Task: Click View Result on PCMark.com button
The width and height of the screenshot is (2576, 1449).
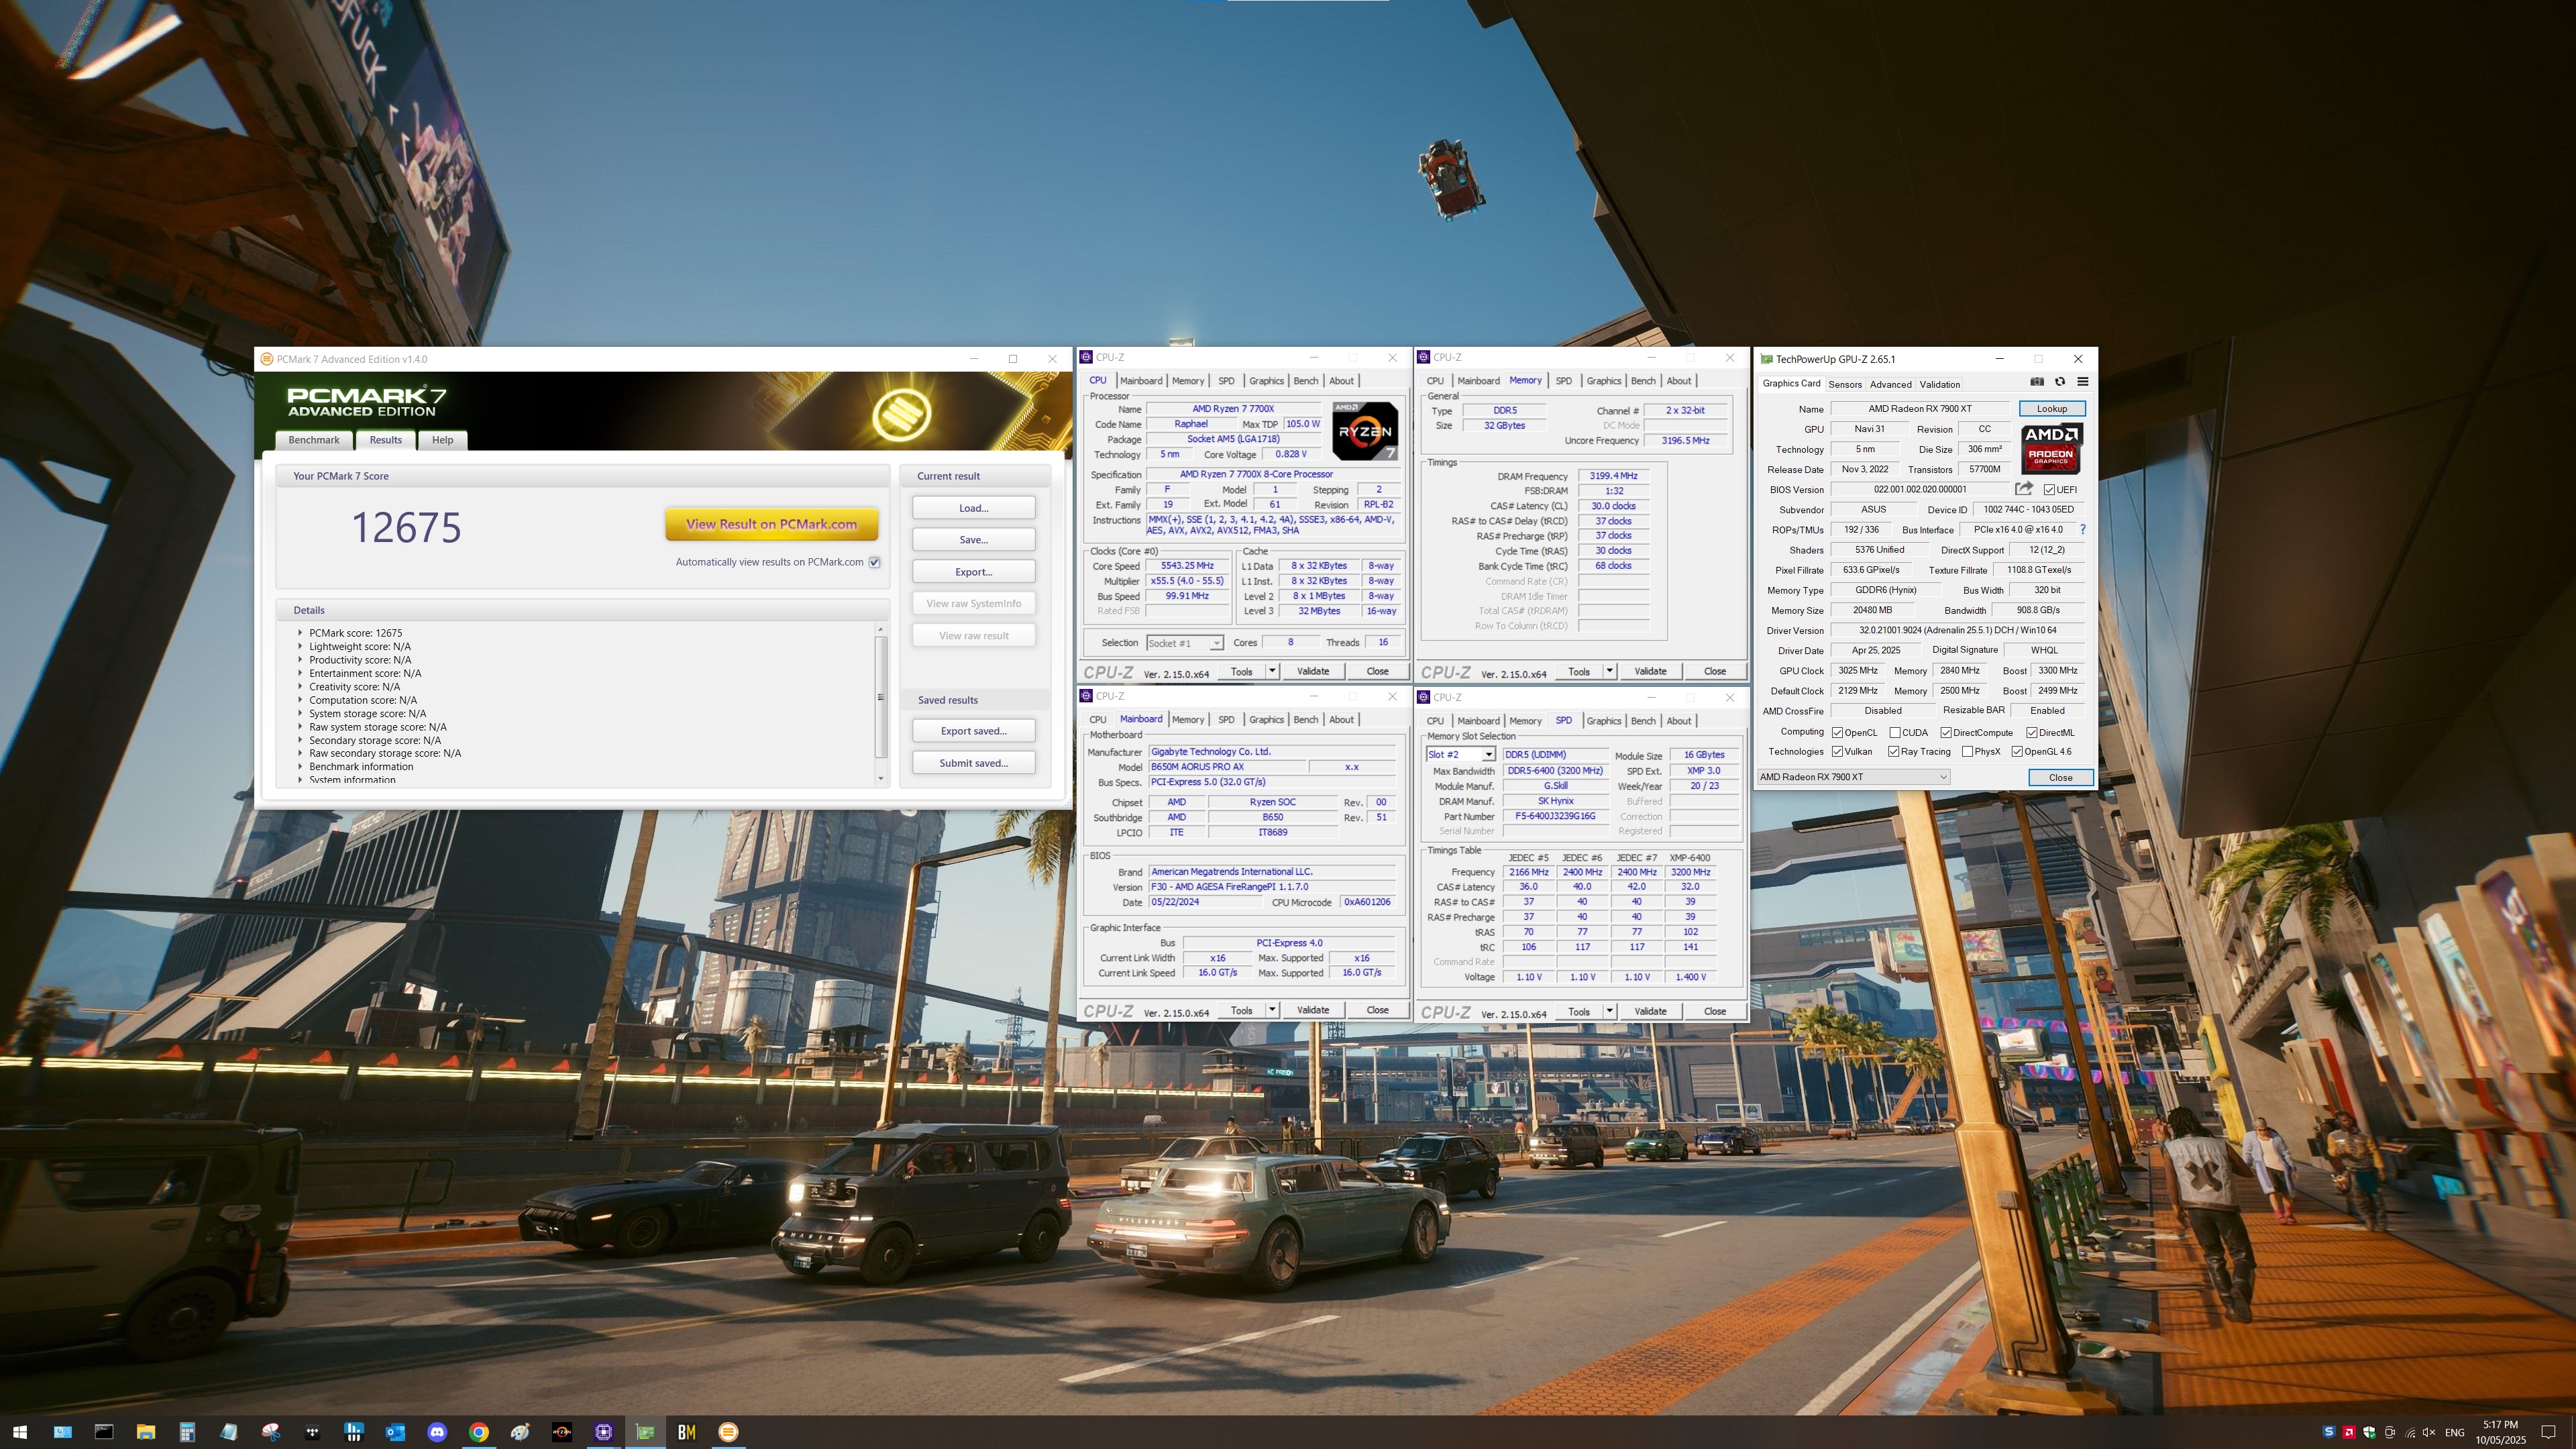Action: click(x=771, y=524)
